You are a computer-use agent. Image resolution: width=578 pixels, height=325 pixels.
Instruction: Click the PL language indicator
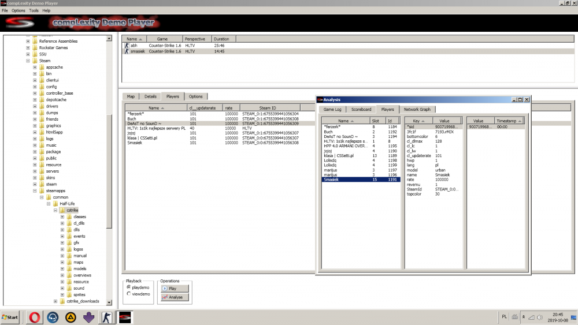click(x=504, y=316)
